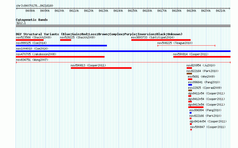Select the nsv590813 red loss bar

pyautogui.click(x=101, y=68)
